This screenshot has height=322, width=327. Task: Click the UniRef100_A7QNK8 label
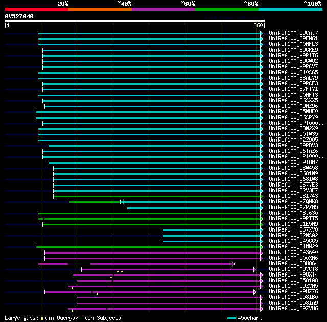(293, 202)
